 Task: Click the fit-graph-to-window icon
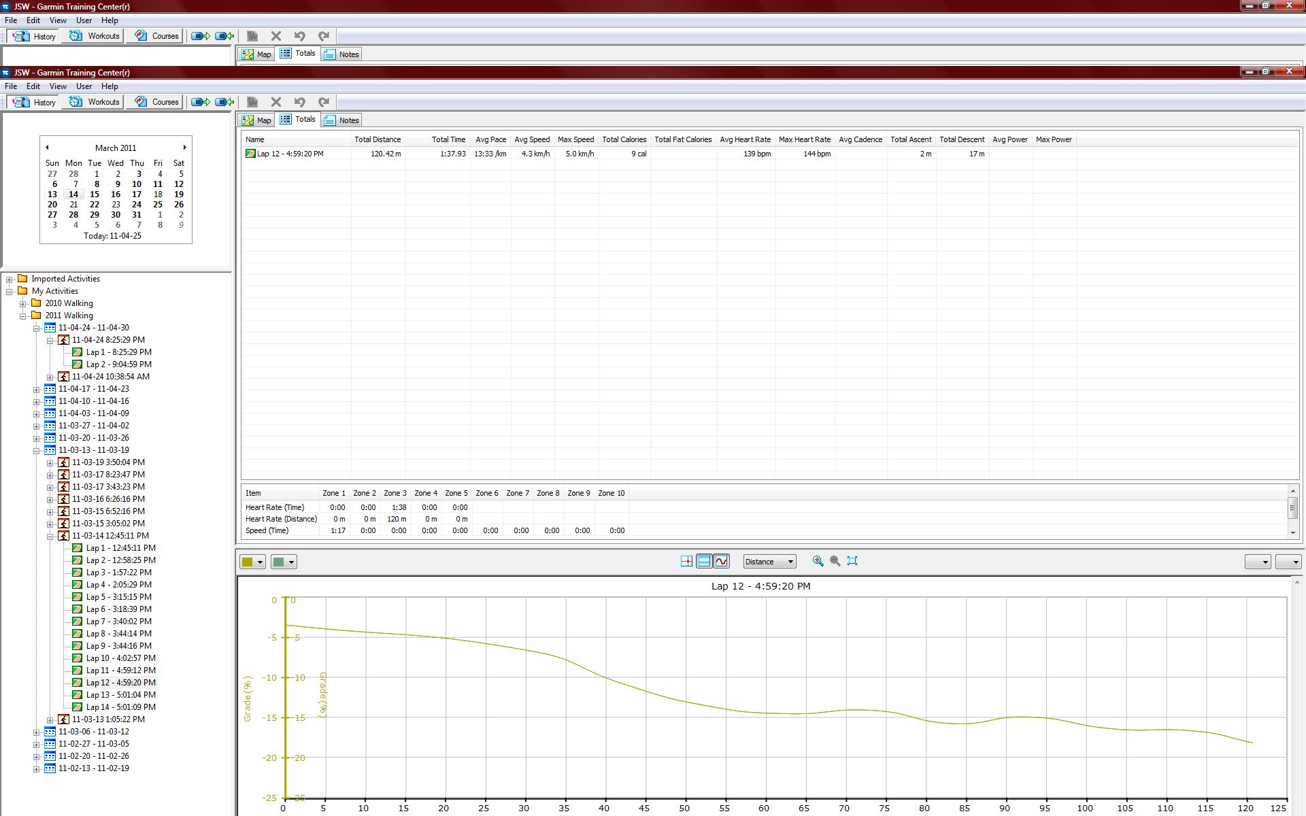tap(852, 561)
